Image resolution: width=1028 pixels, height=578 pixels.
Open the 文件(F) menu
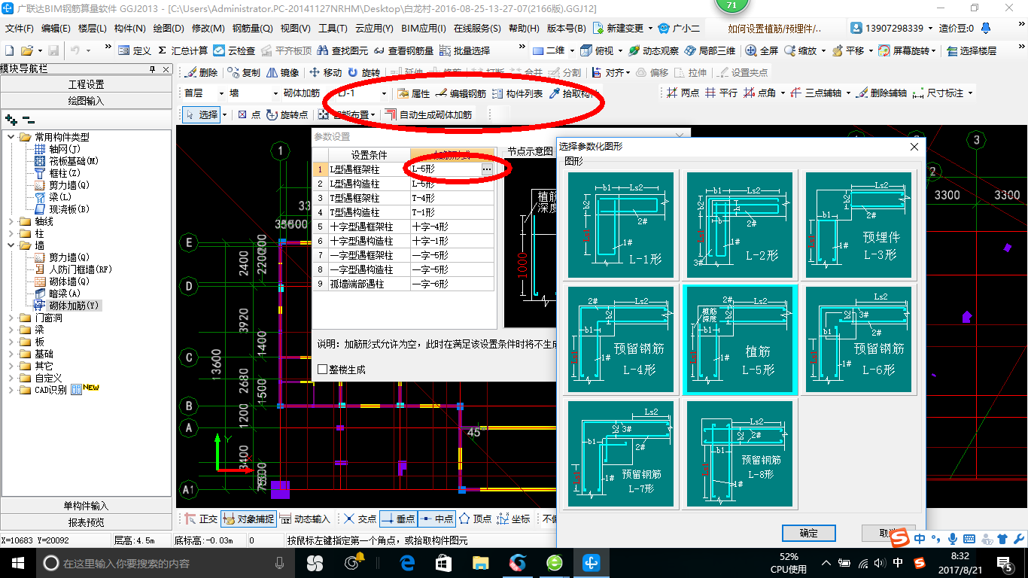coord(19,29)
